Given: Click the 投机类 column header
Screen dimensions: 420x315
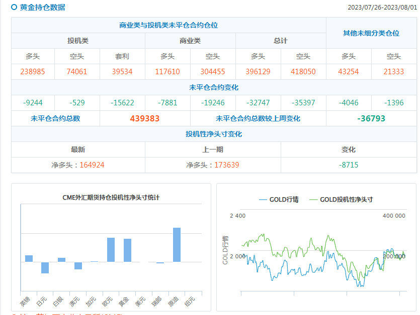Looking at the screenshot, I should [x=78, y=41].
